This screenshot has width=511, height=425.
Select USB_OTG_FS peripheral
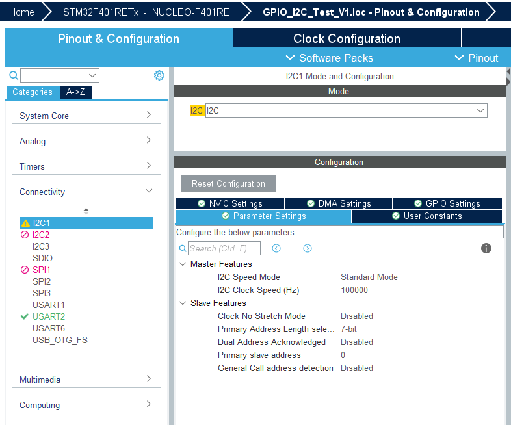60,340
